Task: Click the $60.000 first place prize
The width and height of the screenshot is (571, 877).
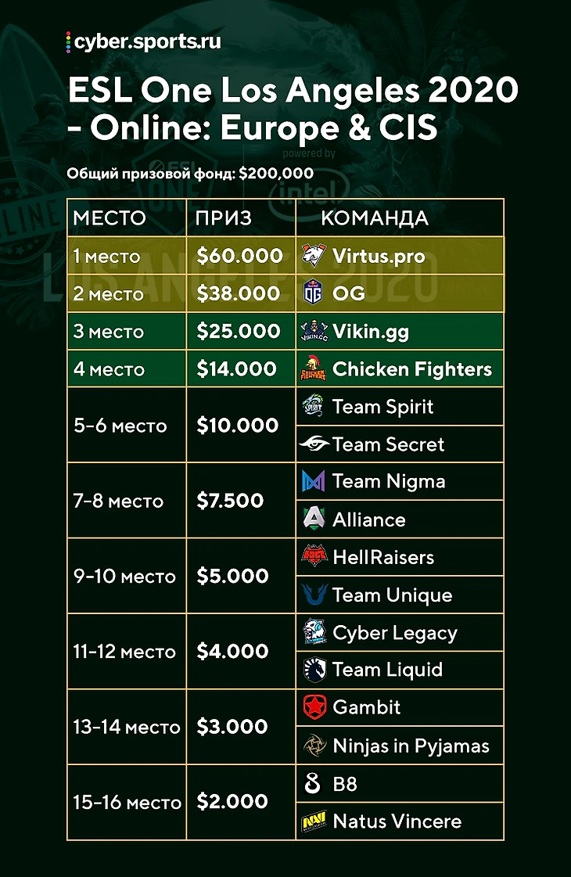Action: (x=239, y=256)
